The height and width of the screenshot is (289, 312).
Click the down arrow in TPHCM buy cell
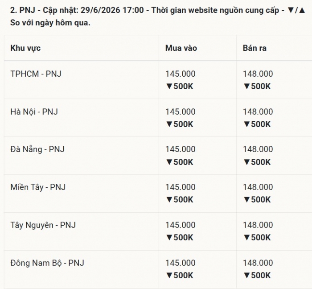pyautogui.click(x=169, y=87)
